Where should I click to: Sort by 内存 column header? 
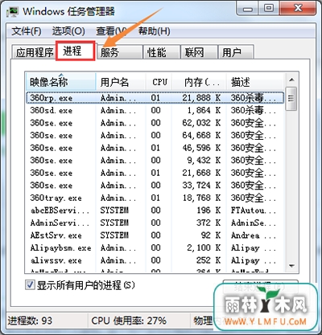[x=200, y=82]
